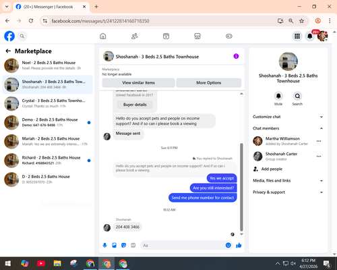Open Mariah 2 Beds House conversation
Screen dimensions: 337x270
pos(47,141)
